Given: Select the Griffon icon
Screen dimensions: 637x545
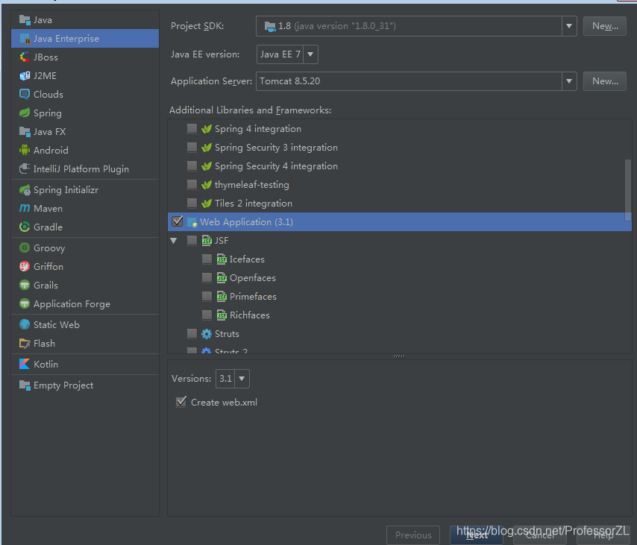Looking at the screenshot, I should (x=25, y=266).
